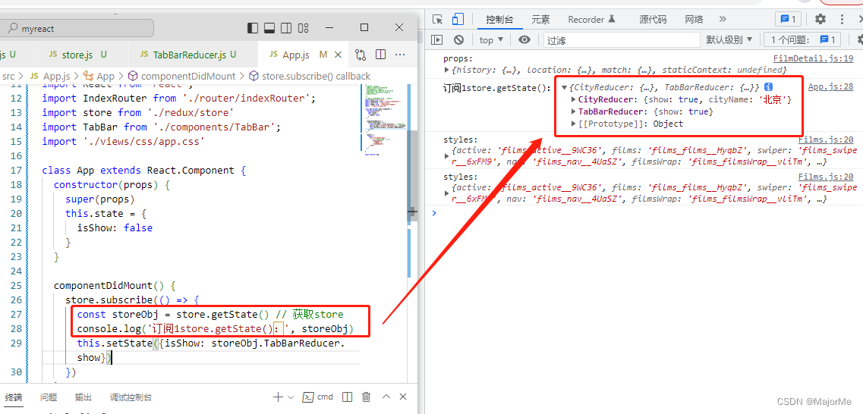Collapse the {CityReducer, TabBarReducer} object
This screenshot has height=414, width=863.
(565, 87)
